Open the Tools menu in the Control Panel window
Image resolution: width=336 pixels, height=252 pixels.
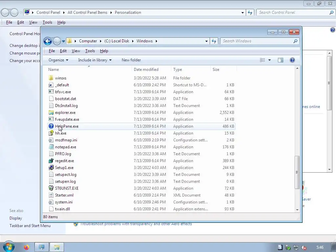coord(47,22)
